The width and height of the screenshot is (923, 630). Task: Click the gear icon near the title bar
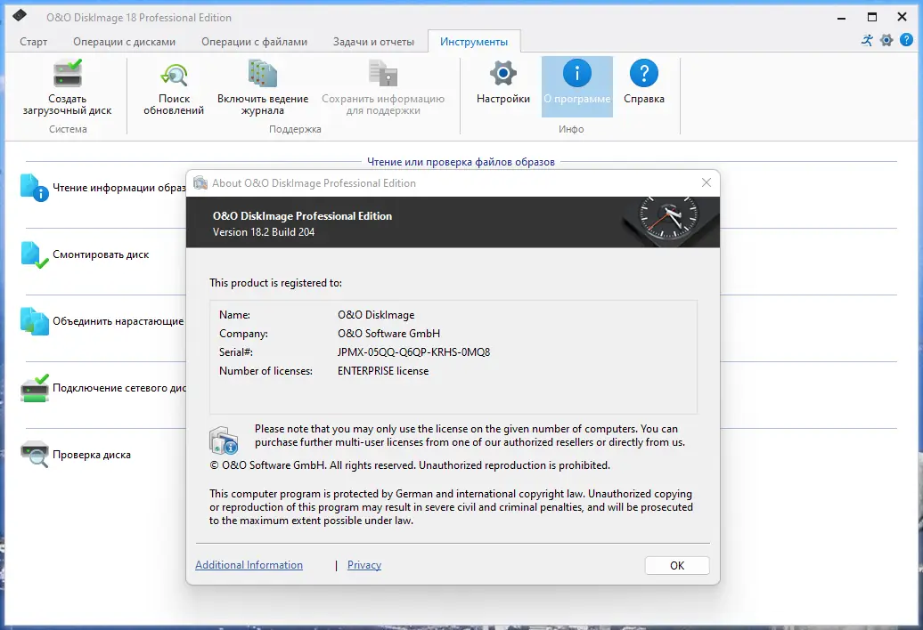886,40
